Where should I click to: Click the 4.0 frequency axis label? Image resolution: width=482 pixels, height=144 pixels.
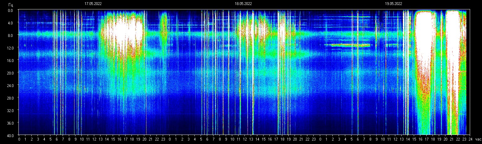point(10,23)
